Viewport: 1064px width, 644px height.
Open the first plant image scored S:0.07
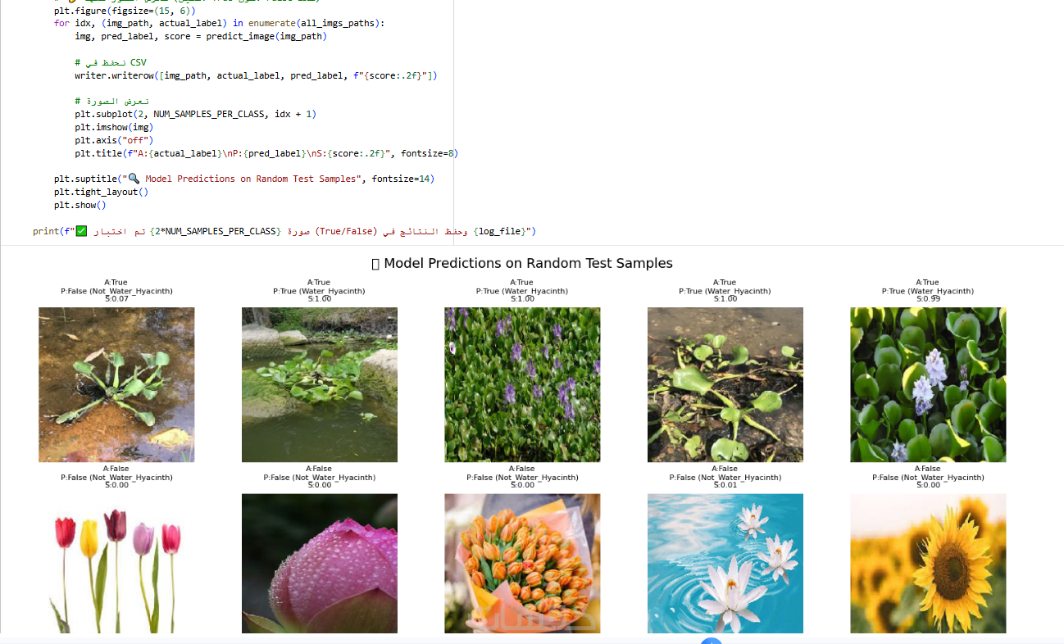(x=116, y=384)
